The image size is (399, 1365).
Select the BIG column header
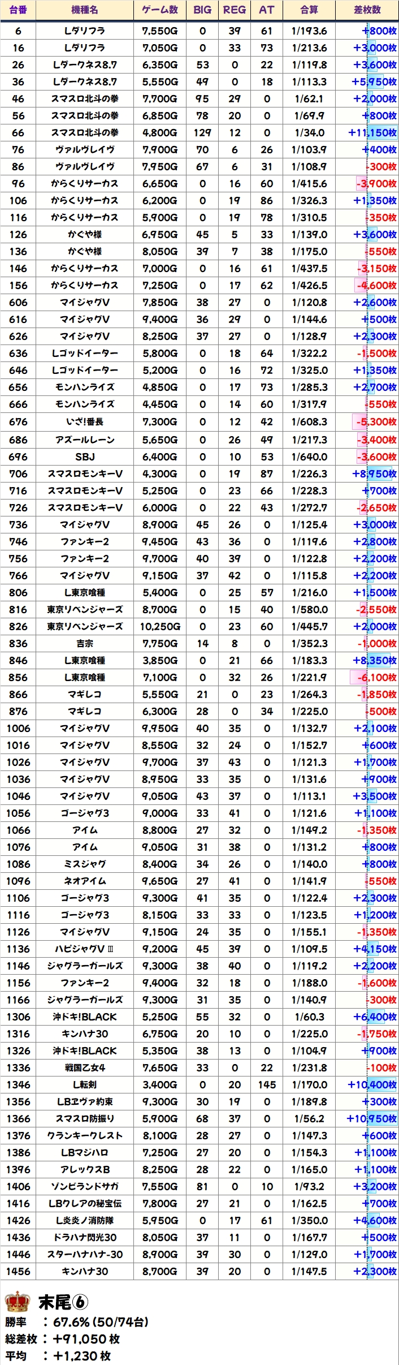(x=202, y=10)
